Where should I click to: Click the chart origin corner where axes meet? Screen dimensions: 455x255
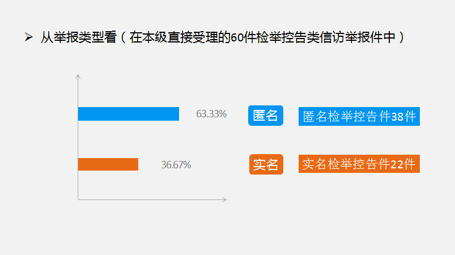(78, 199)
